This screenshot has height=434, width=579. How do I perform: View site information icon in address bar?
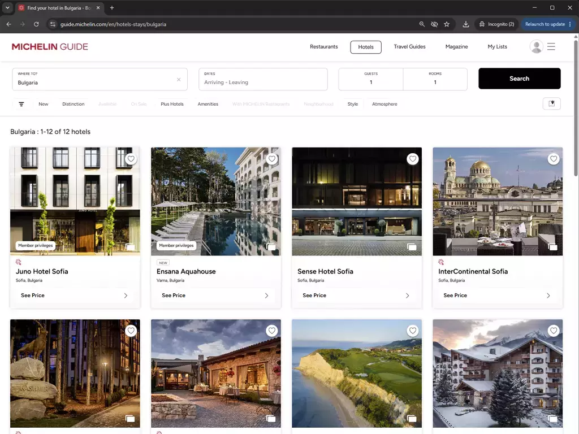(53, 24)
